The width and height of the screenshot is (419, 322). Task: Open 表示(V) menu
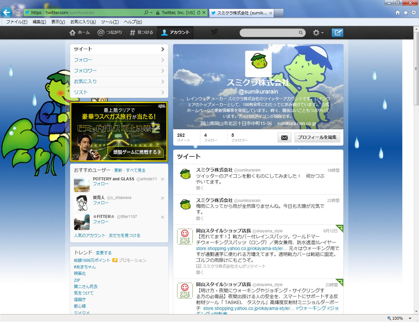tap(58, 22)
